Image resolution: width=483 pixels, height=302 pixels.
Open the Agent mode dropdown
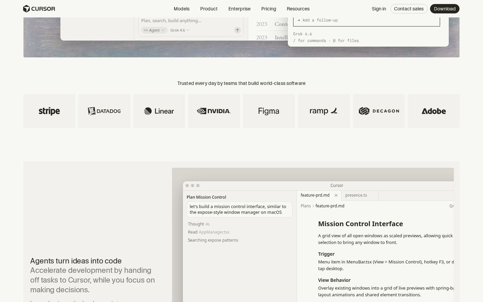(154, 30)
